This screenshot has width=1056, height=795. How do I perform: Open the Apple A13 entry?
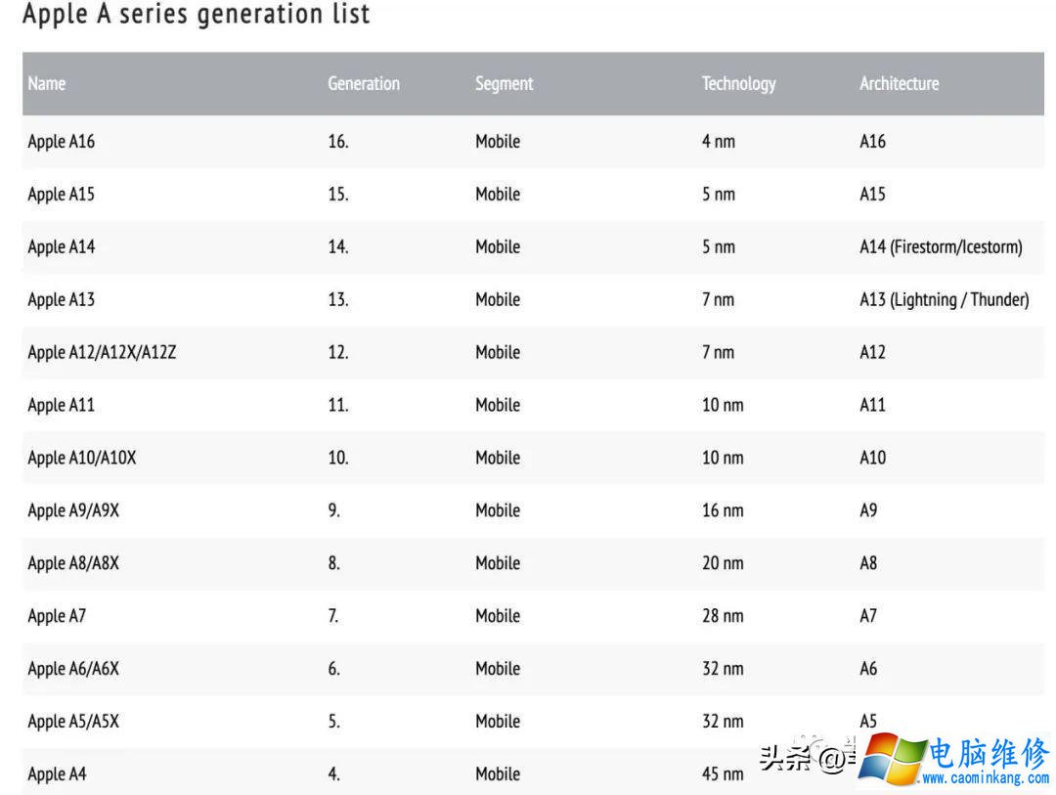pos(62,300)
